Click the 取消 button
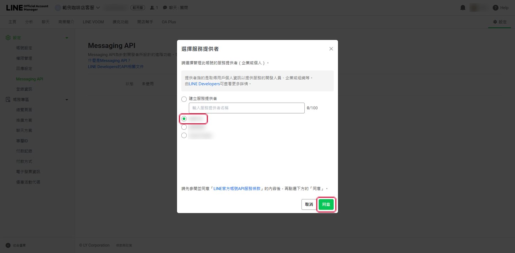 309,204
